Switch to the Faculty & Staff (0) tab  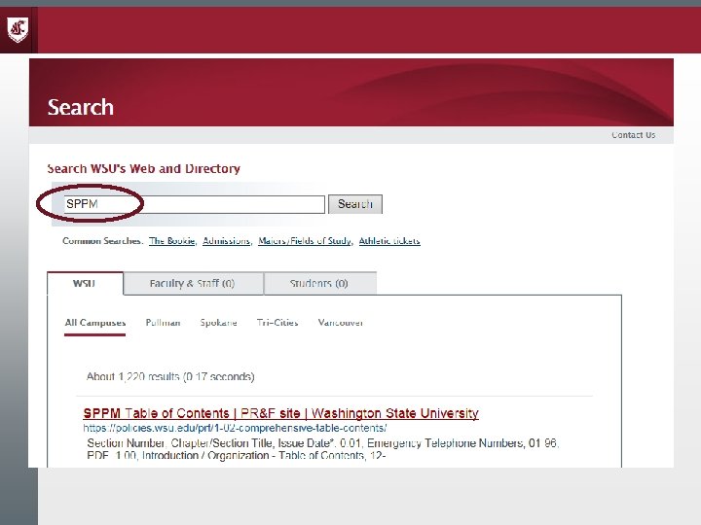(193, 284)
